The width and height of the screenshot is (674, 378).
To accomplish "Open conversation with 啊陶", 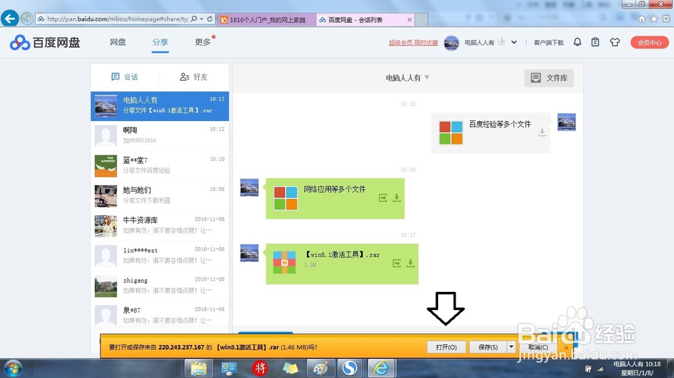I will coord(160,136).
